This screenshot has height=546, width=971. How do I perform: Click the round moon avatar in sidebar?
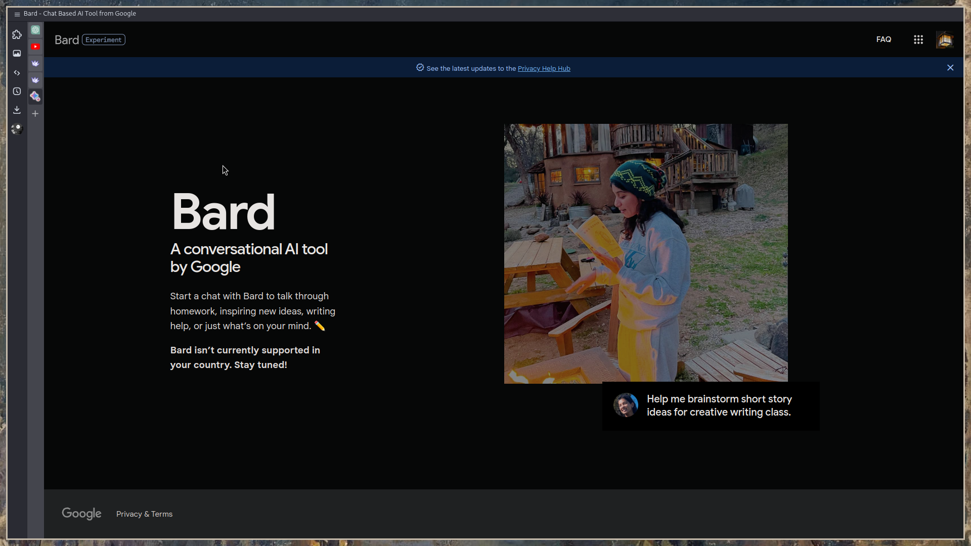17,129
